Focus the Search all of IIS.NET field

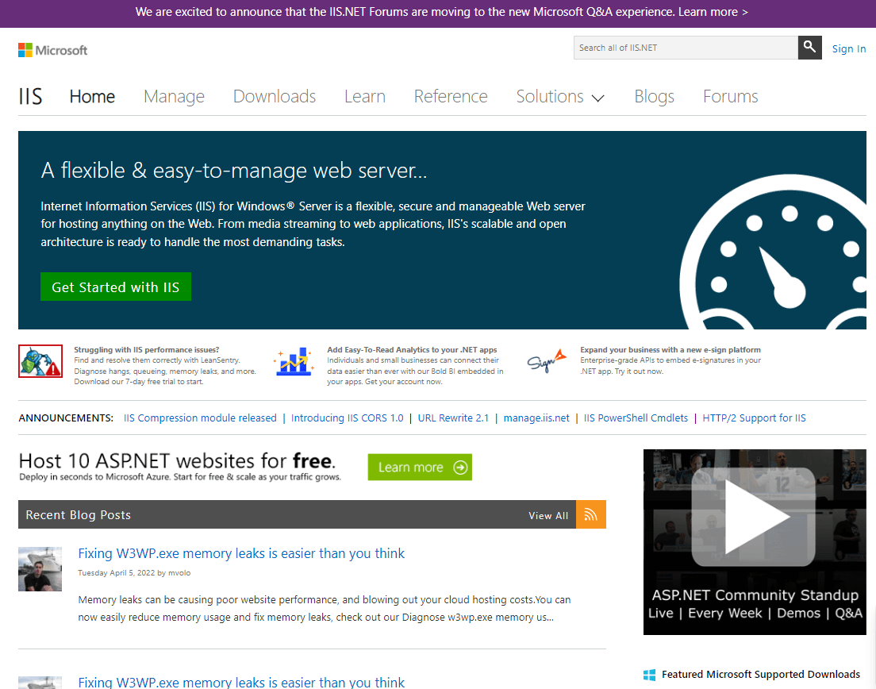pos(685,48)
